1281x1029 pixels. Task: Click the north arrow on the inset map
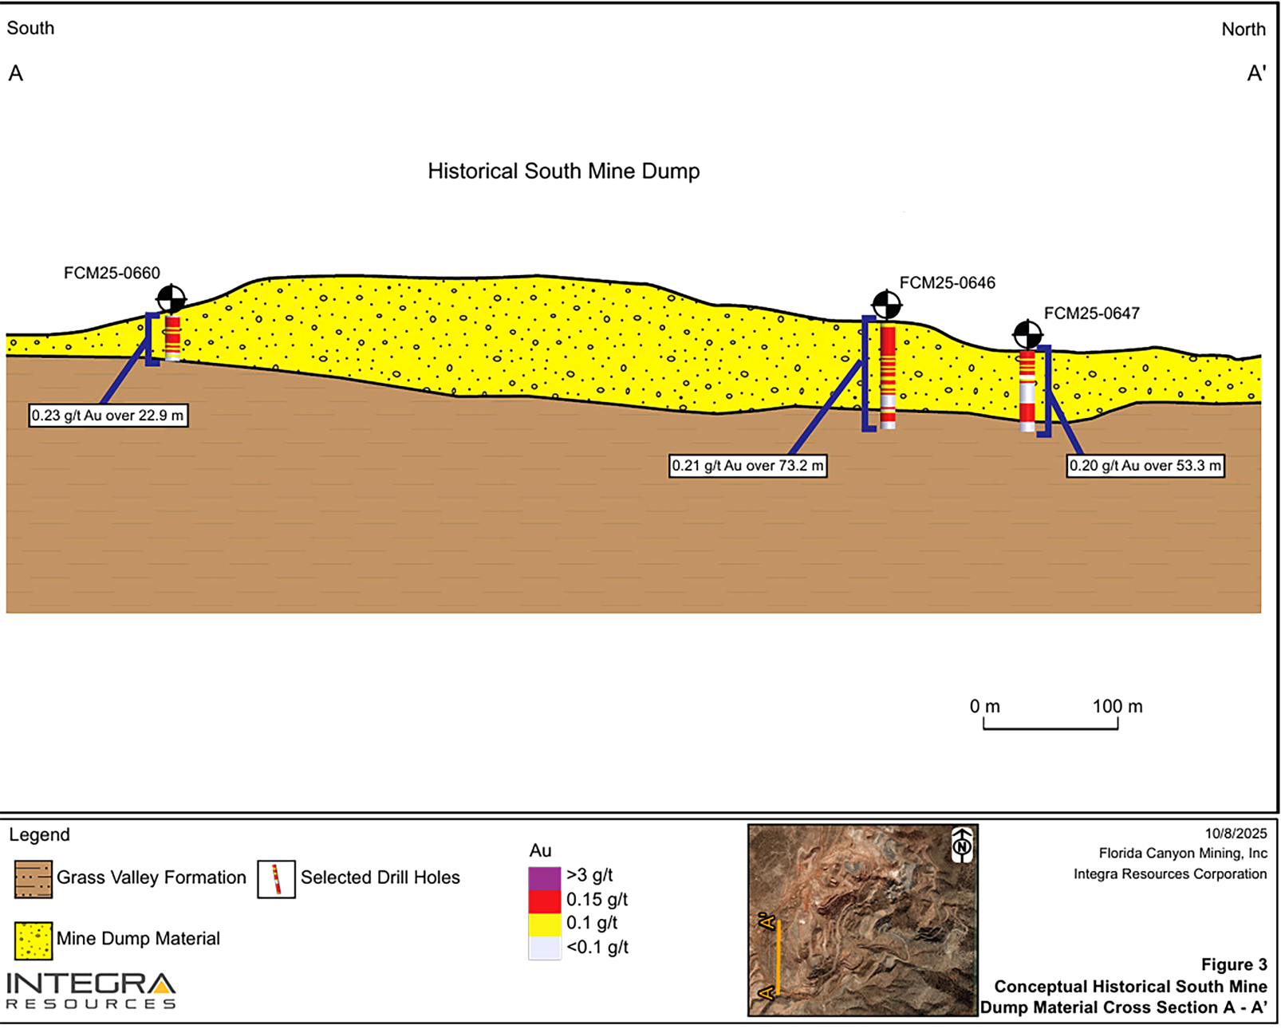pos(962,845)
